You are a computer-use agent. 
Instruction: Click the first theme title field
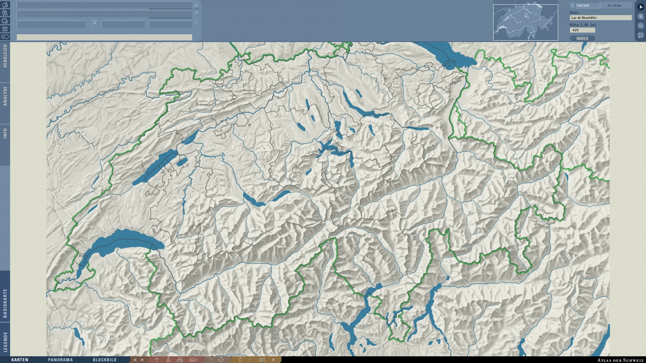click(104, 5)
